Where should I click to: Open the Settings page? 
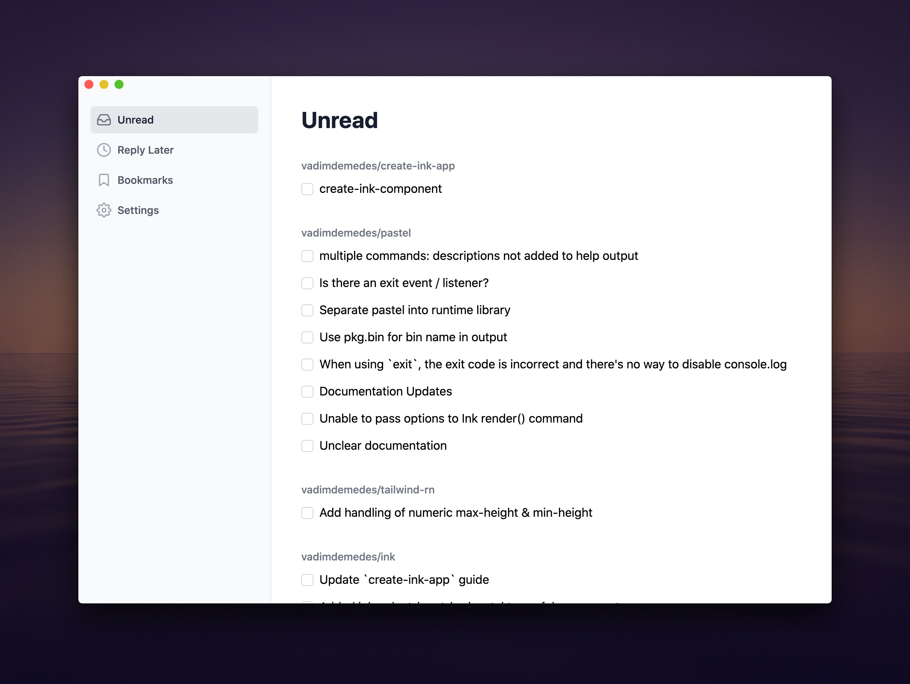pos(174,210)
